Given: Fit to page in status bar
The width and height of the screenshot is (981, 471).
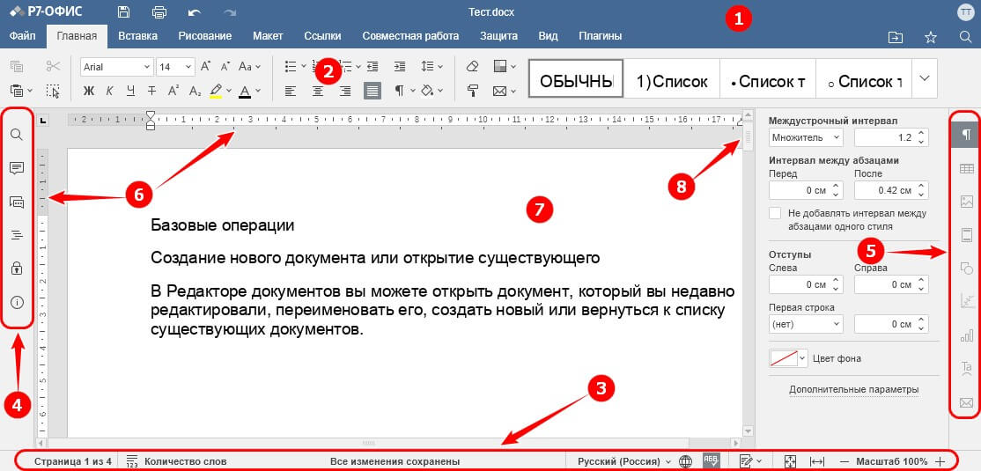Looking at the screenshot, I should [x=790, y=461].
